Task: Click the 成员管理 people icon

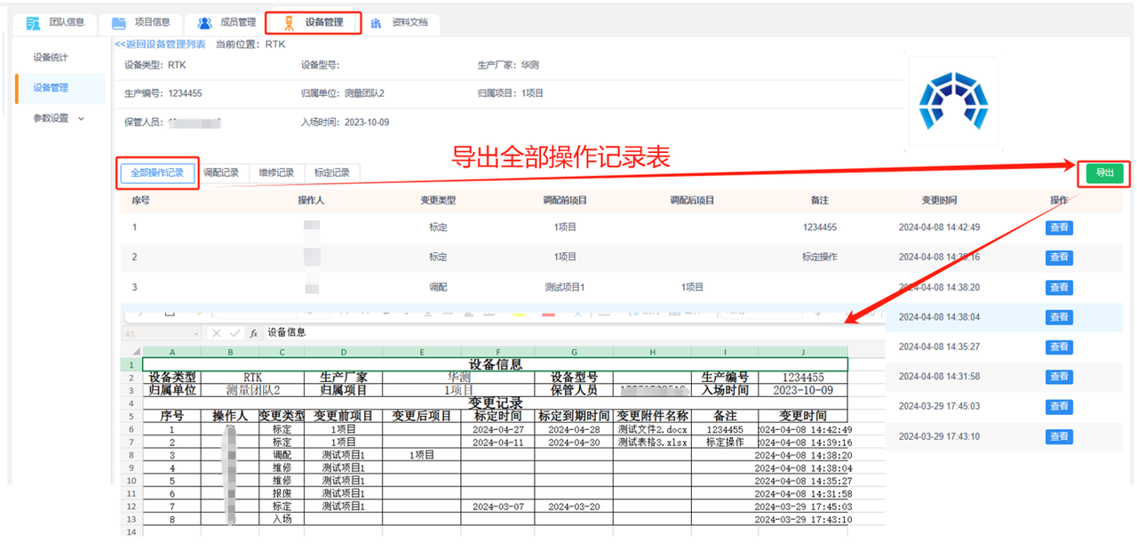Action: pos(204,23)
